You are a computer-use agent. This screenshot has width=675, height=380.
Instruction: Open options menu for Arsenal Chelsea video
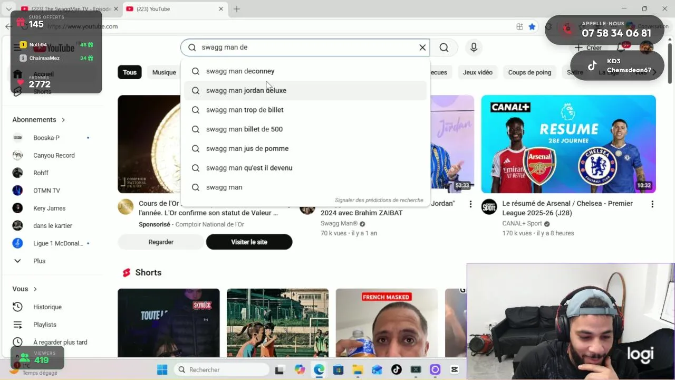pyautogui.click(x=652, y=204)
